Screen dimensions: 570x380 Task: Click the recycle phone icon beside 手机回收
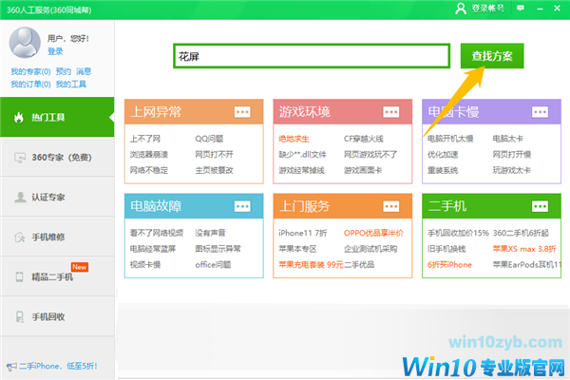(20, 316)
